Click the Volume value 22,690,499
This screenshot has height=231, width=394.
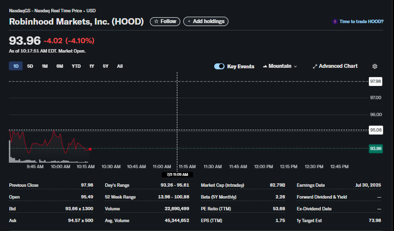tap(177, 209)
